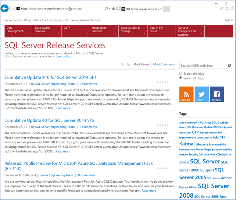The height and width of the screenshot is (200, 244).
Task: Sort posts by Most Comments
Action: tap(164, 64)
